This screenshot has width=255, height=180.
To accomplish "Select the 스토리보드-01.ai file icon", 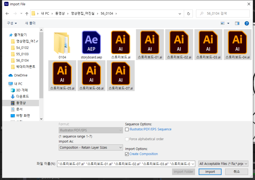I will pyautogui.click(x=150, y=43).
